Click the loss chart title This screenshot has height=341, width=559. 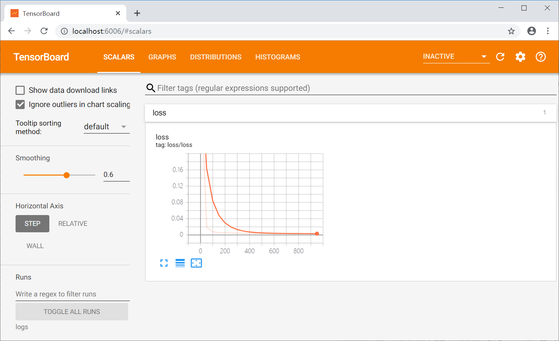pyautogui.click(x=162, y=137)
